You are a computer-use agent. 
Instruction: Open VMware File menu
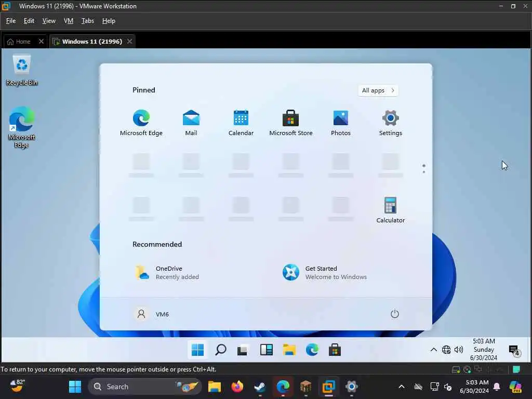[x=11, y=21]
